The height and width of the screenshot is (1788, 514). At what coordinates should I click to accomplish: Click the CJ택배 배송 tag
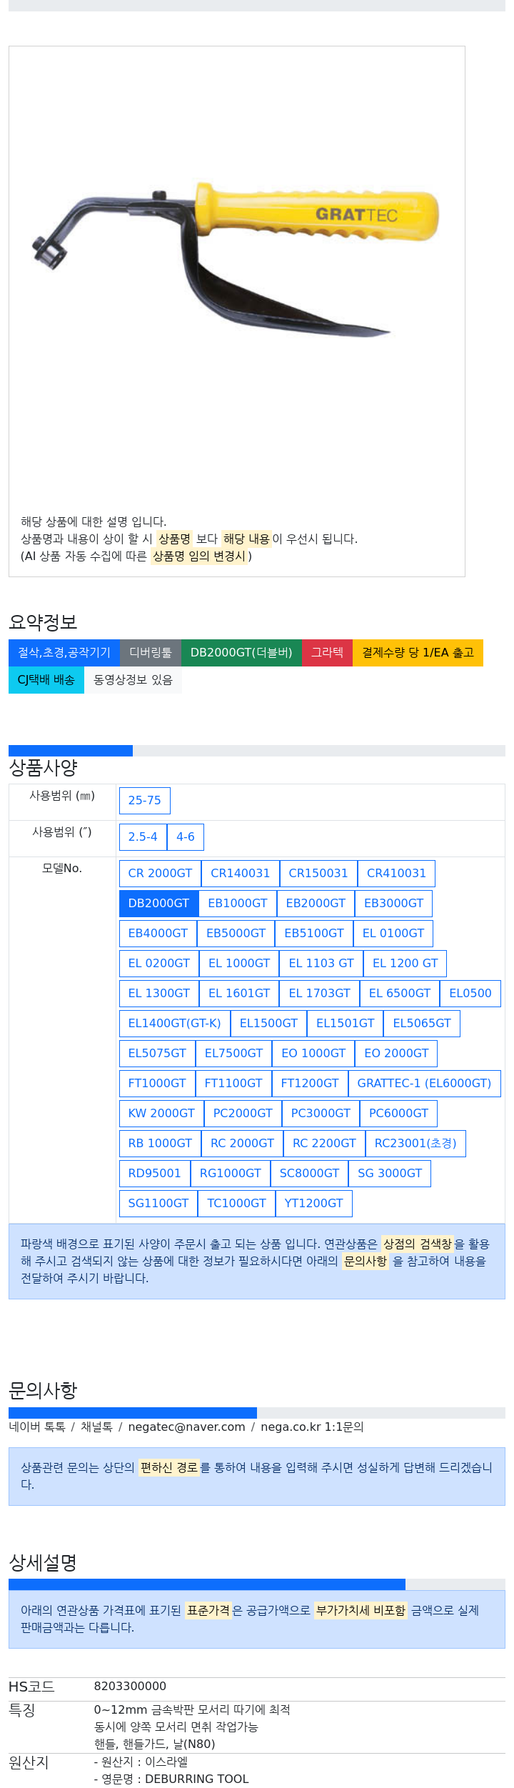[46, 680]
